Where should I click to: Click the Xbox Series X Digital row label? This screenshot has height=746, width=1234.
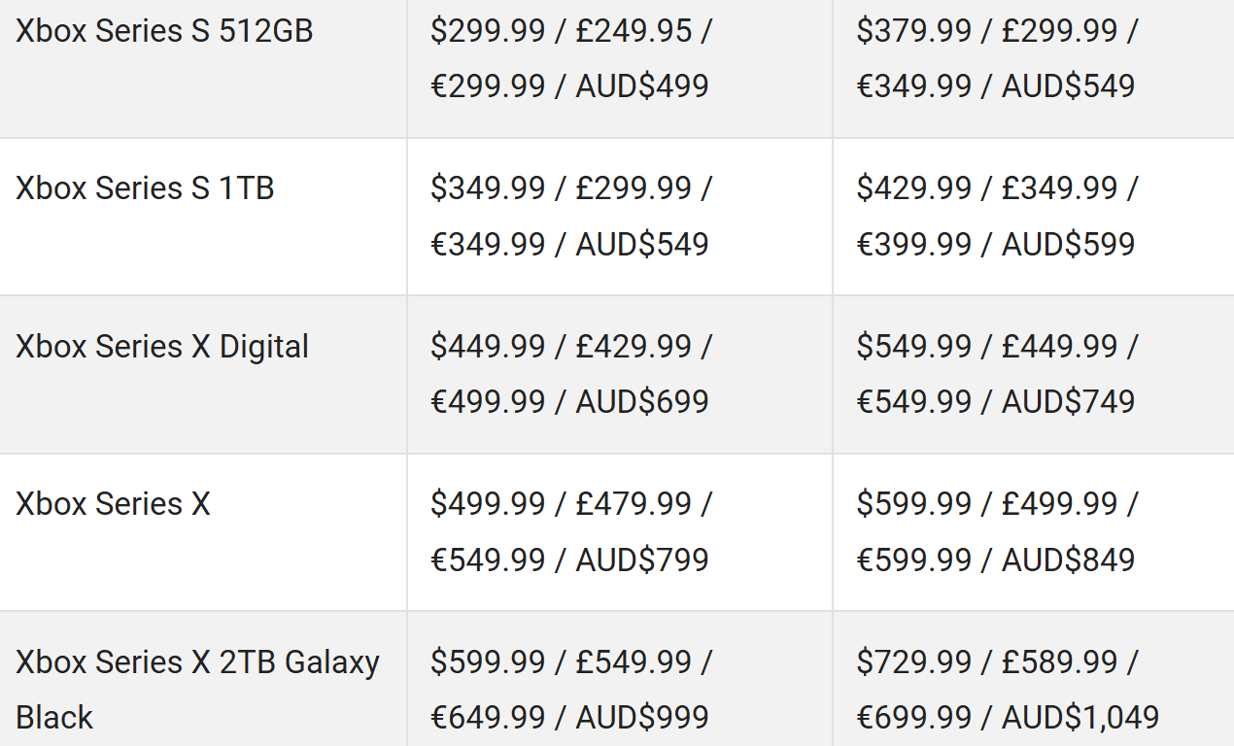click(x=162, y=347)
